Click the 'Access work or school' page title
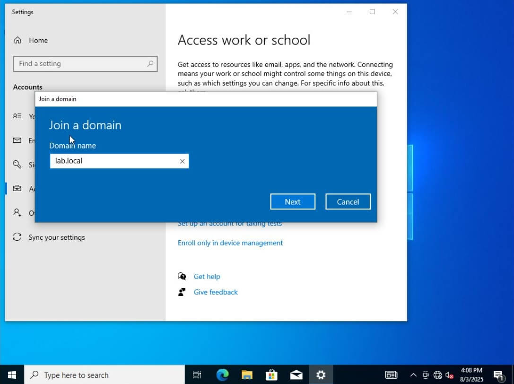514x384 pixels. tap(244, 40)
